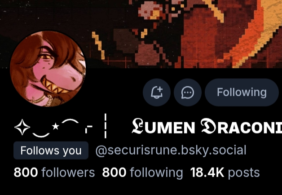Click the Lumen display name word
The image size is (282, 195).
[163, 126]
